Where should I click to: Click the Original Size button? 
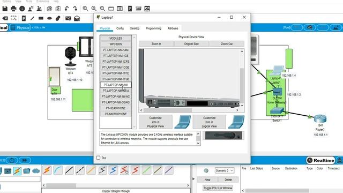click(x=191, y=44)
